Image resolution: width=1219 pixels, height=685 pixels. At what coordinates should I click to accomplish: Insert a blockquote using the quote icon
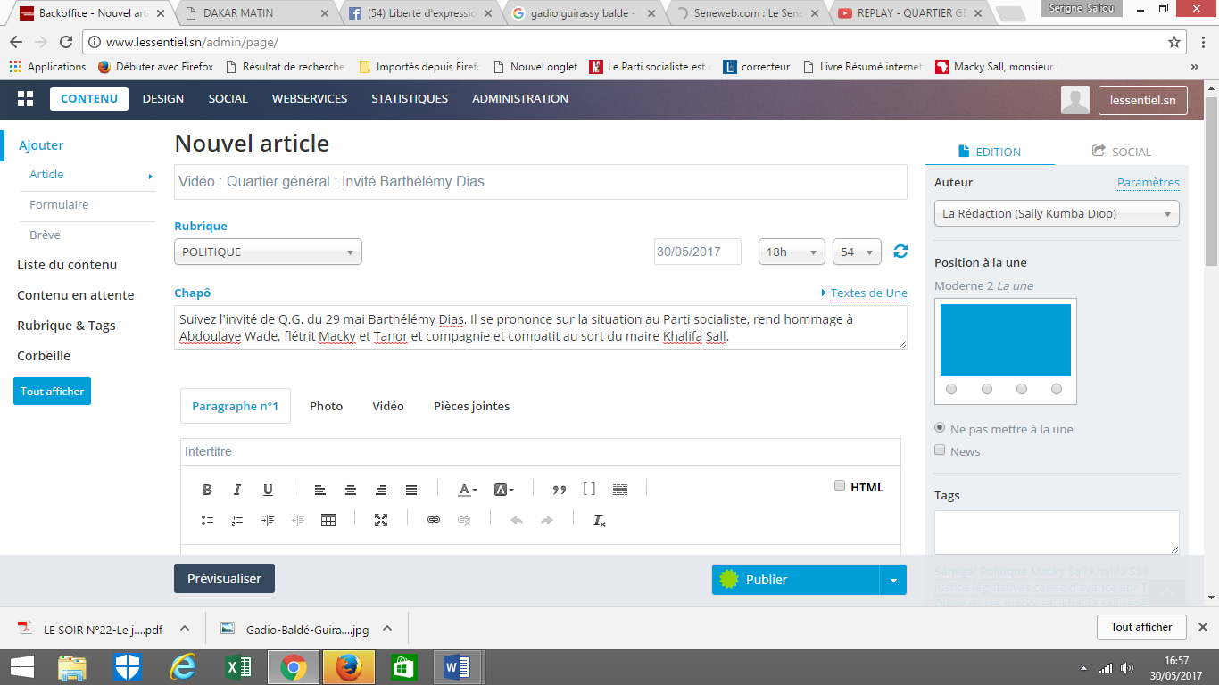560,490
